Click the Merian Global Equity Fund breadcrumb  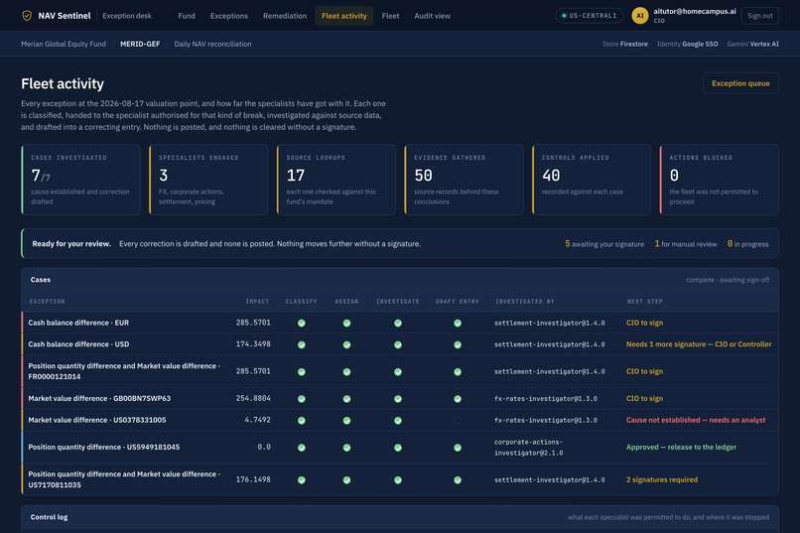[64, 44]
